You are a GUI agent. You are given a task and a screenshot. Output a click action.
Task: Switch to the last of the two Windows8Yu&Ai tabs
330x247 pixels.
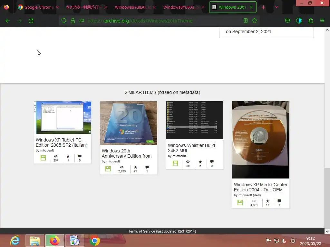181,7
